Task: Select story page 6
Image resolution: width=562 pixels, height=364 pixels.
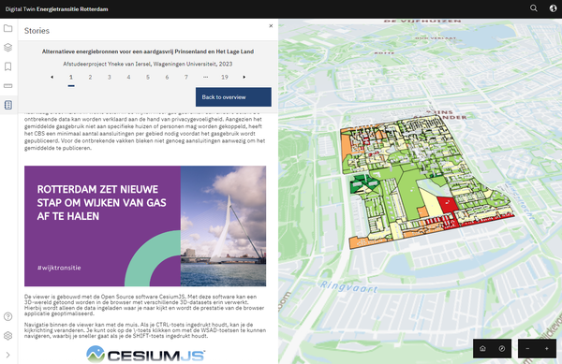Action: [x=167, y=77]
